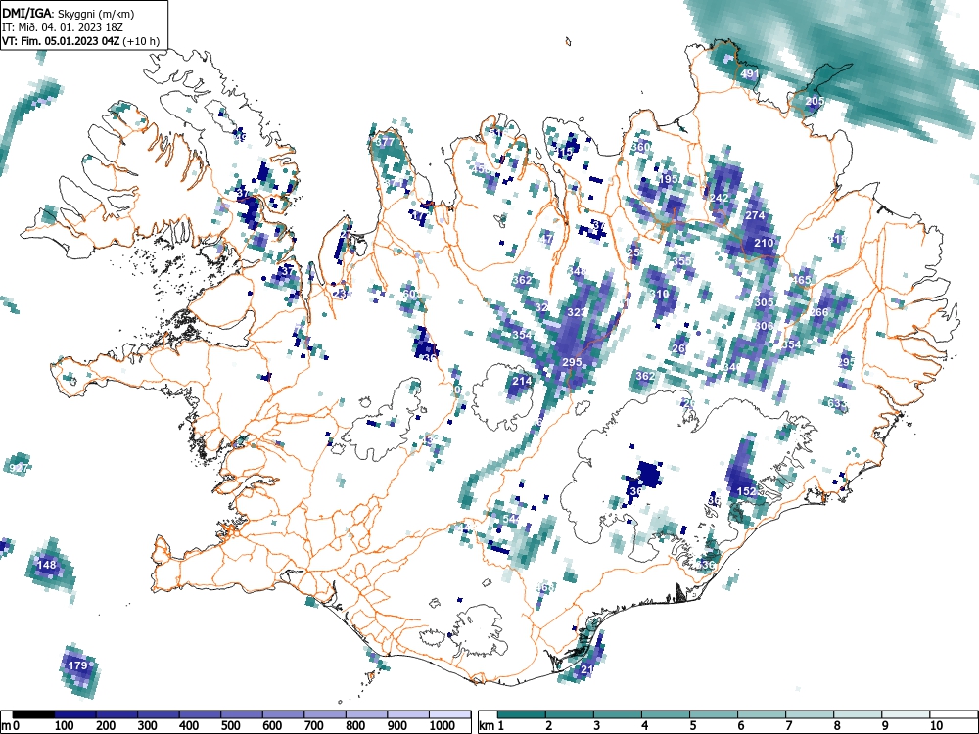Select the 305 visibility value
Image resolution: width=979 pixels, height=734 pixels.
click(765, 302)
